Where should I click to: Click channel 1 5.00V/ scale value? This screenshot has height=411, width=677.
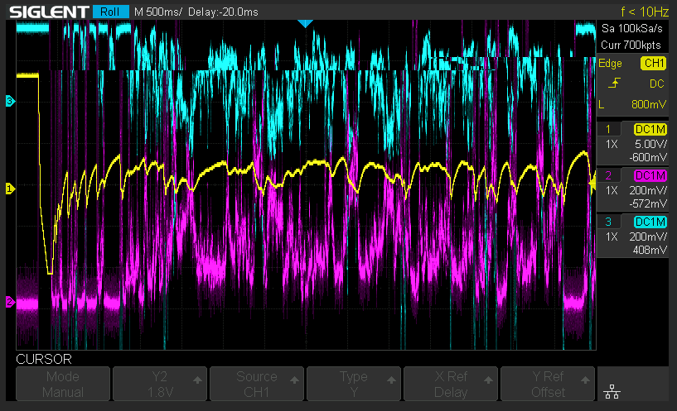[x=650, y=145]
